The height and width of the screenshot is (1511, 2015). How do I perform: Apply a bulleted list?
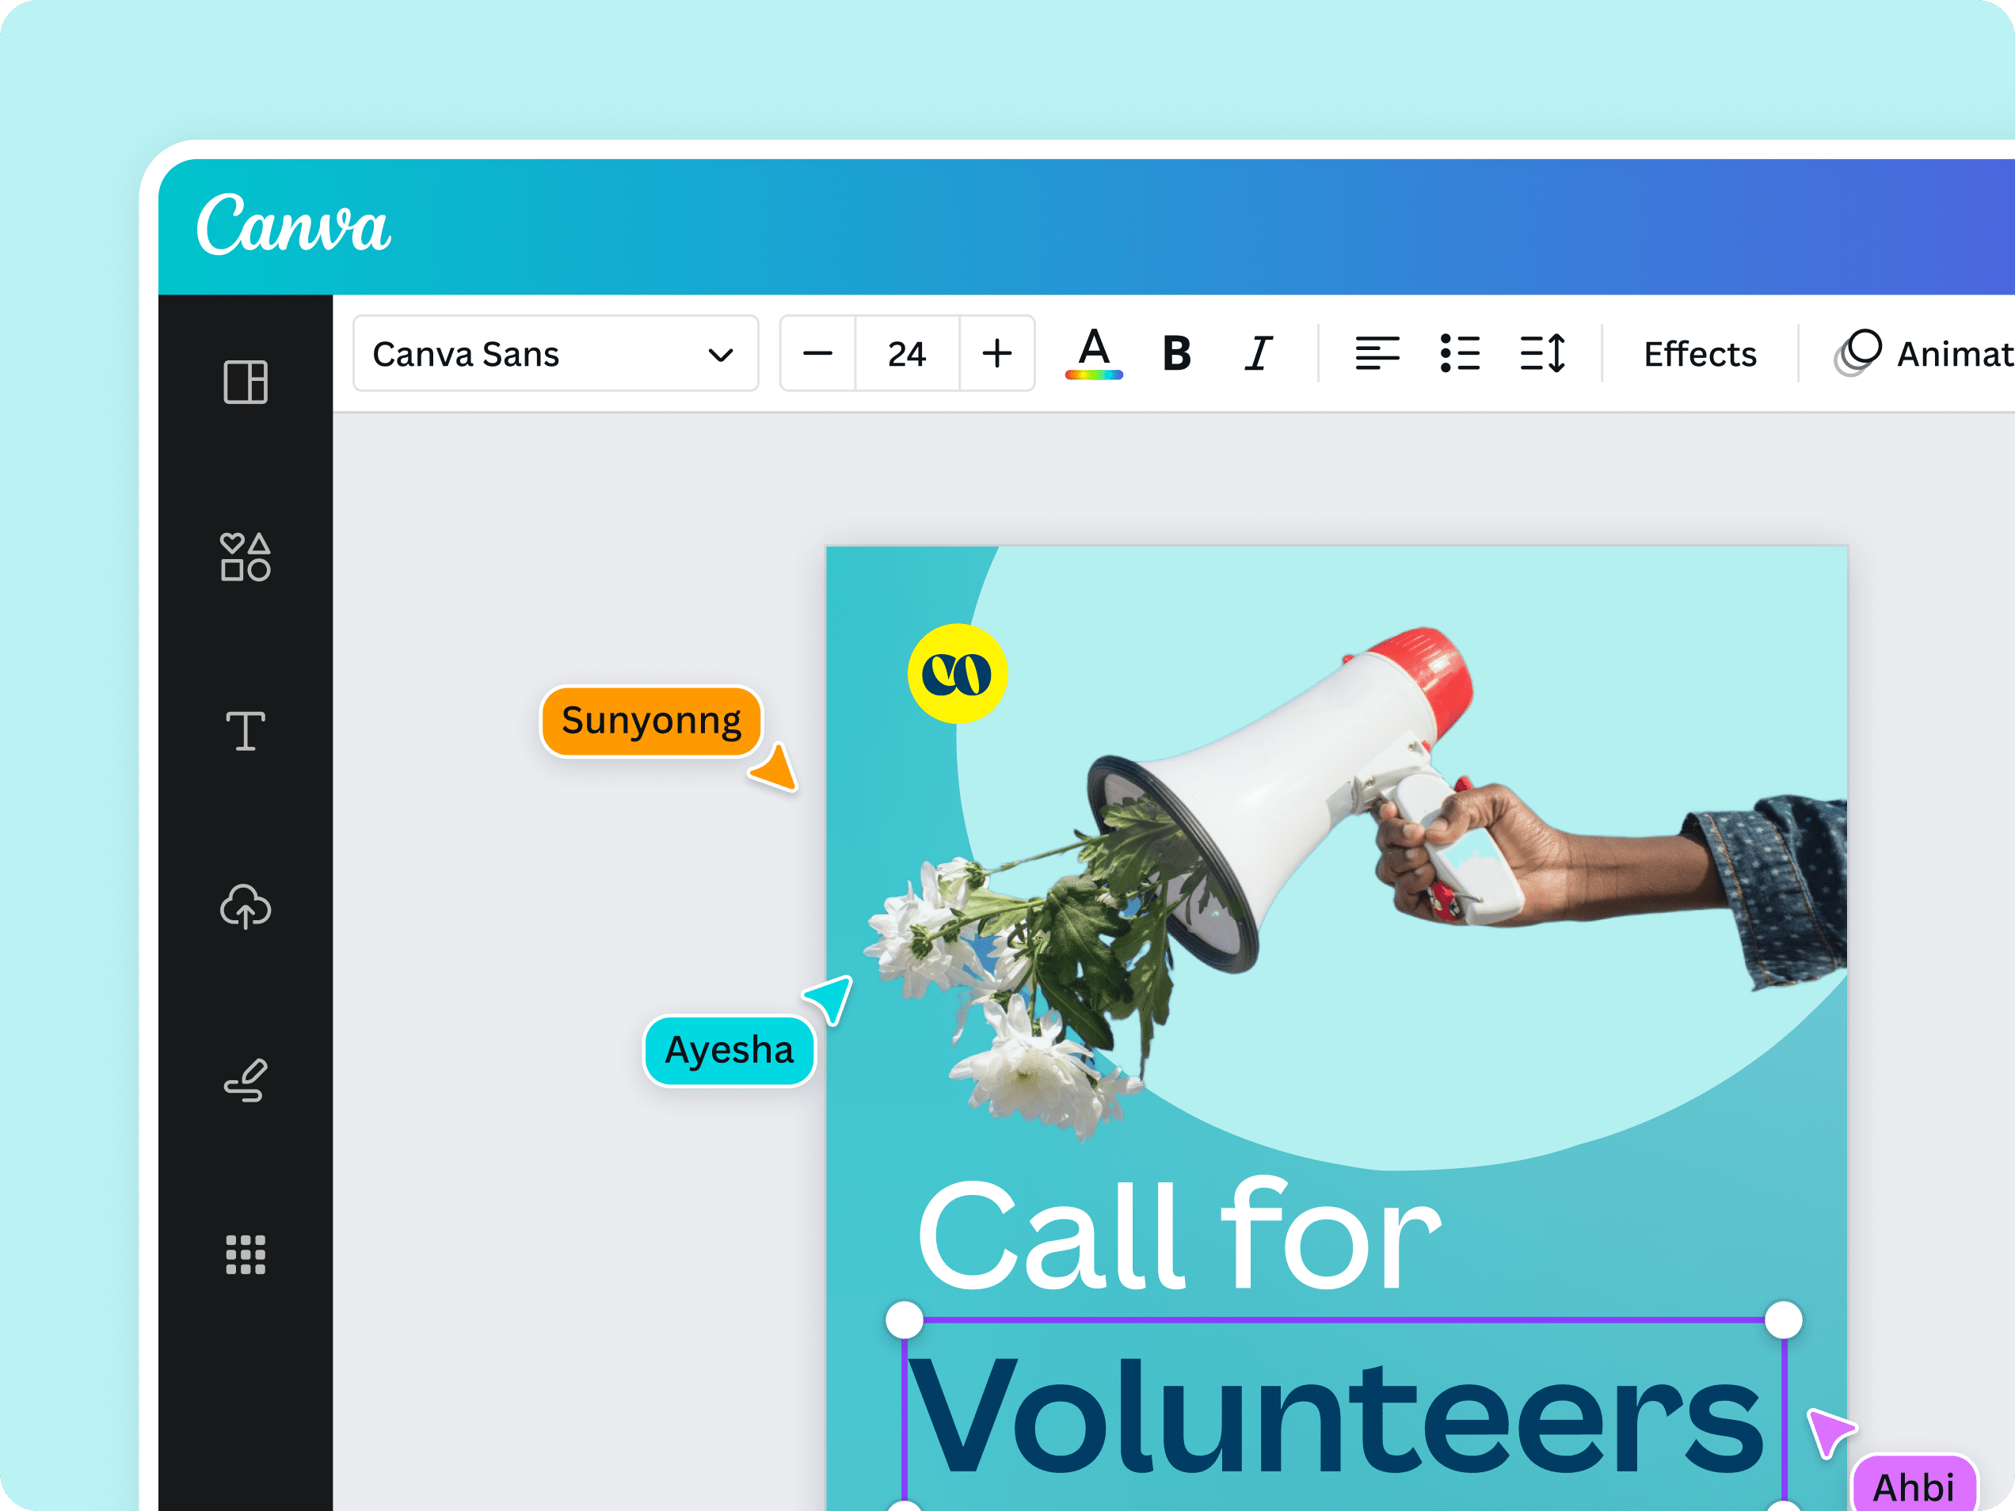tap(1459, 353)
